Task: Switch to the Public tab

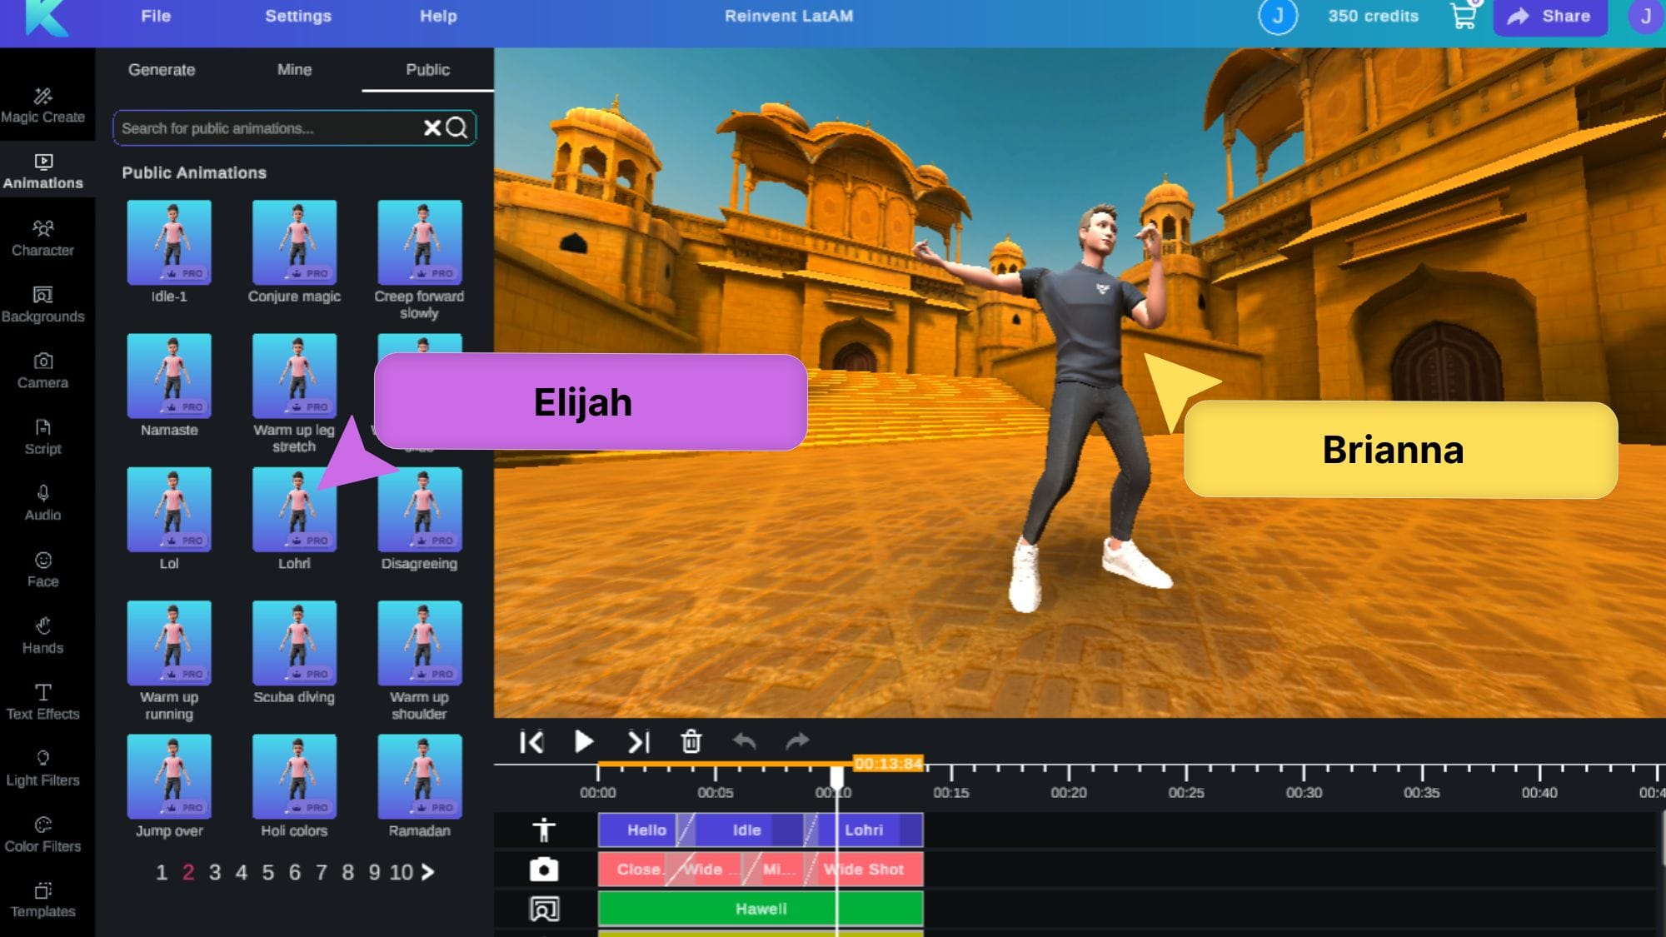Action: (426, 68)
